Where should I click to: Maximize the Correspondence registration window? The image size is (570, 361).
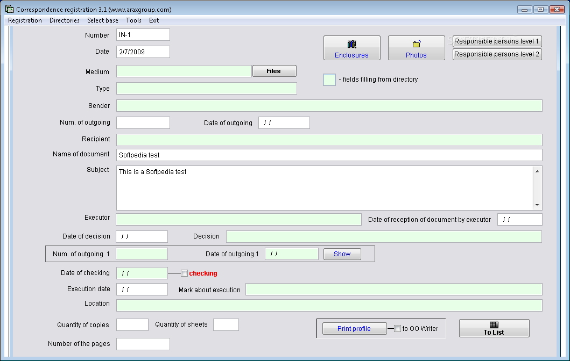pos(540,10)
